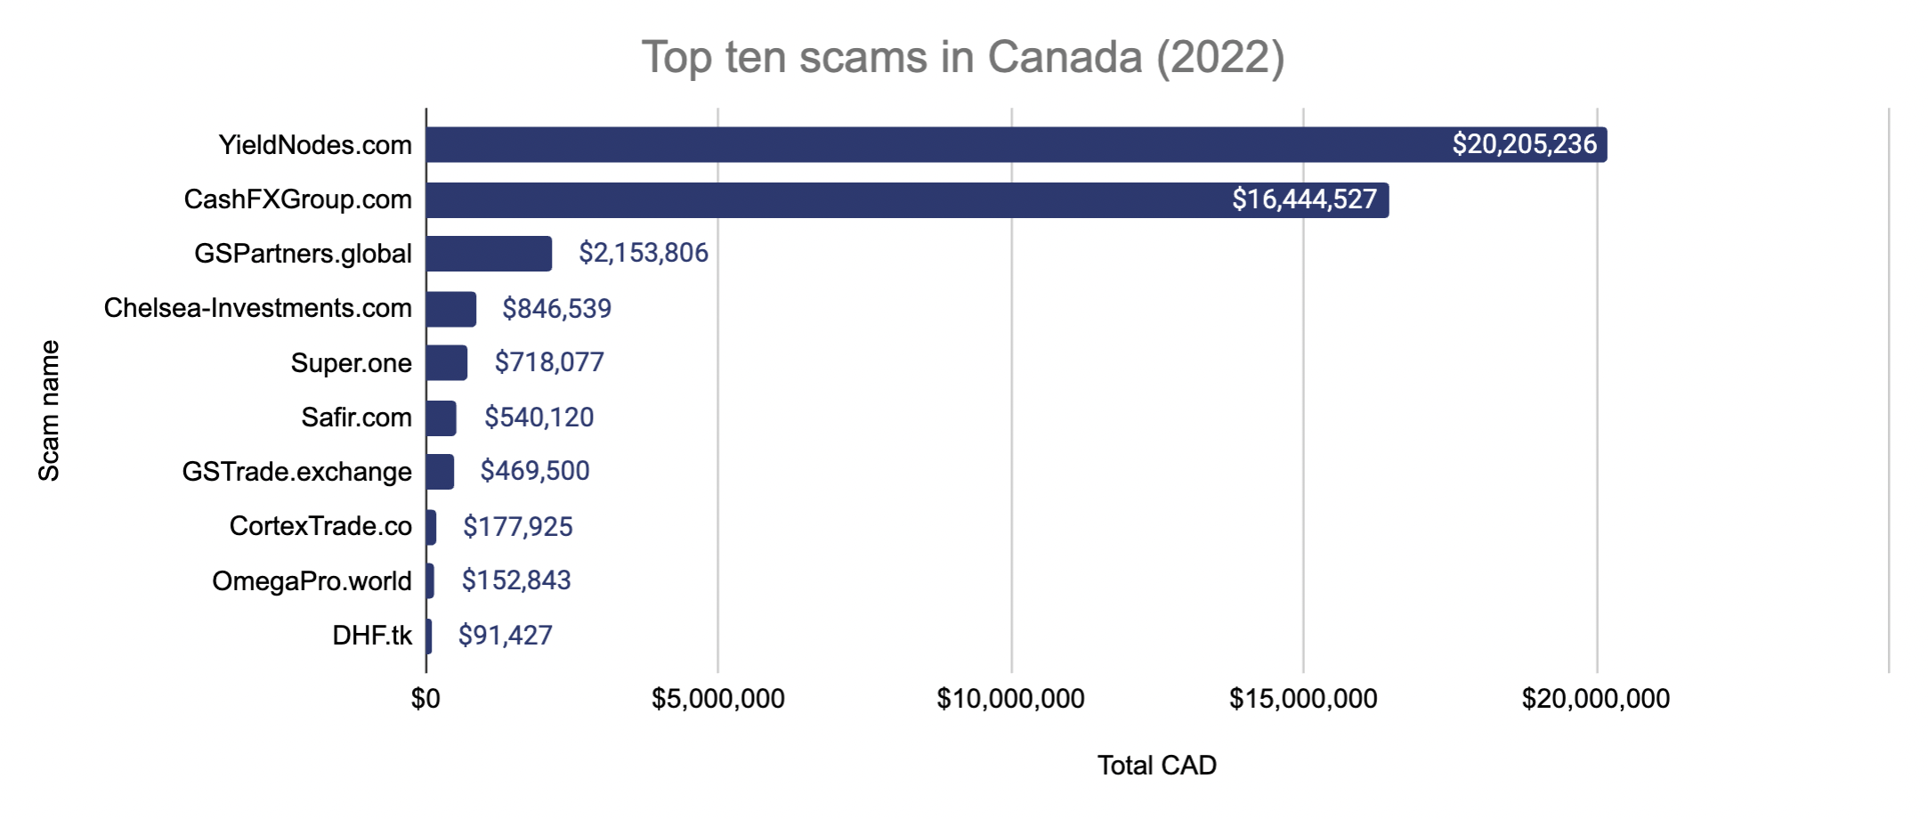
Task: Click the $846,539 data label
Action: (556, 309)
